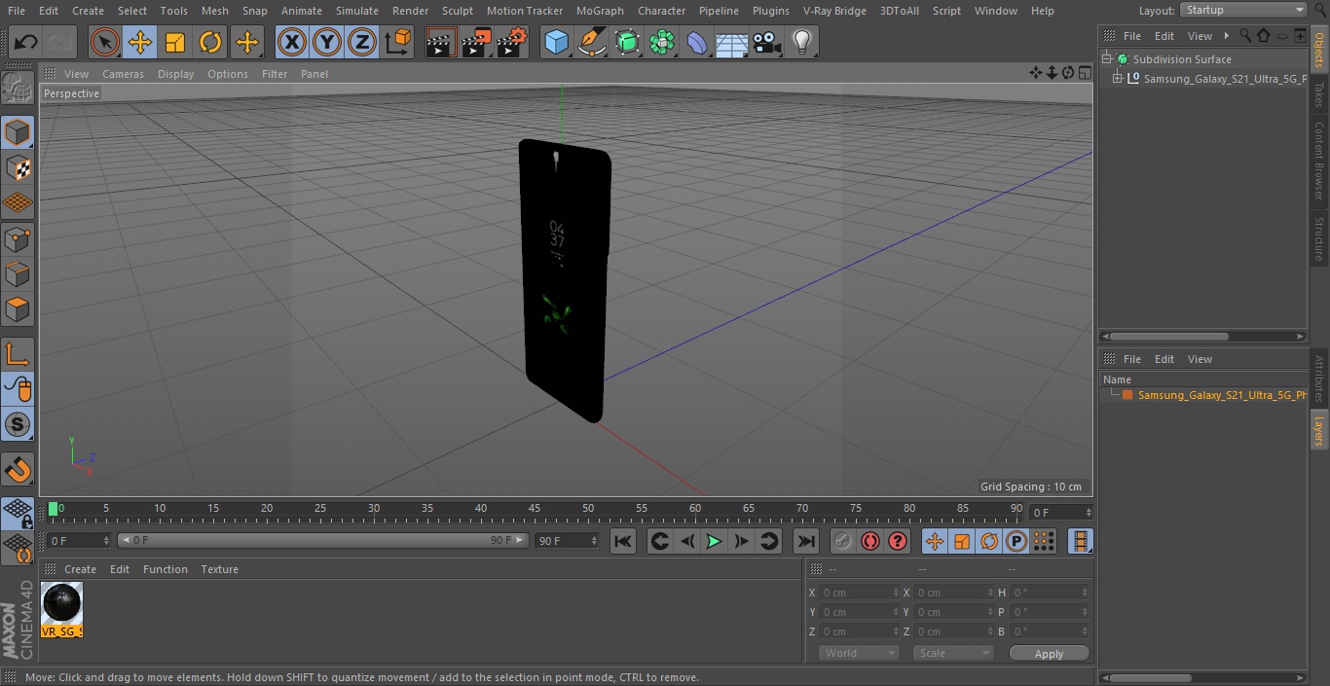
Task: Go to start of animation
Action: pos(623,541)
